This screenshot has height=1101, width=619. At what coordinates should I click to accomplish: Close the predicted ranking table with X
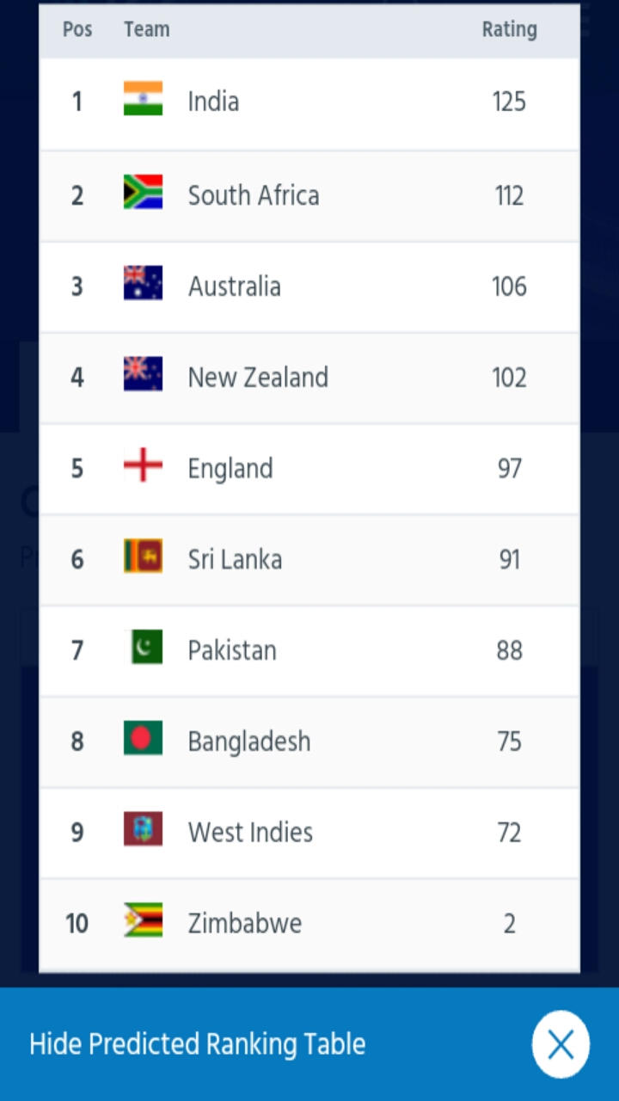561,1044
